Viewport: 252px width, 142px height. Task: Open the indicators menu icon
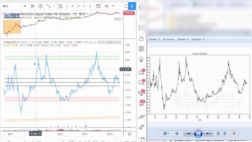48,6
